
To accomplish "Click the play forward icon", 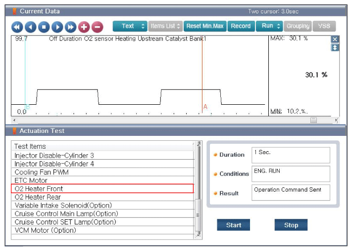I will (57, 27).
